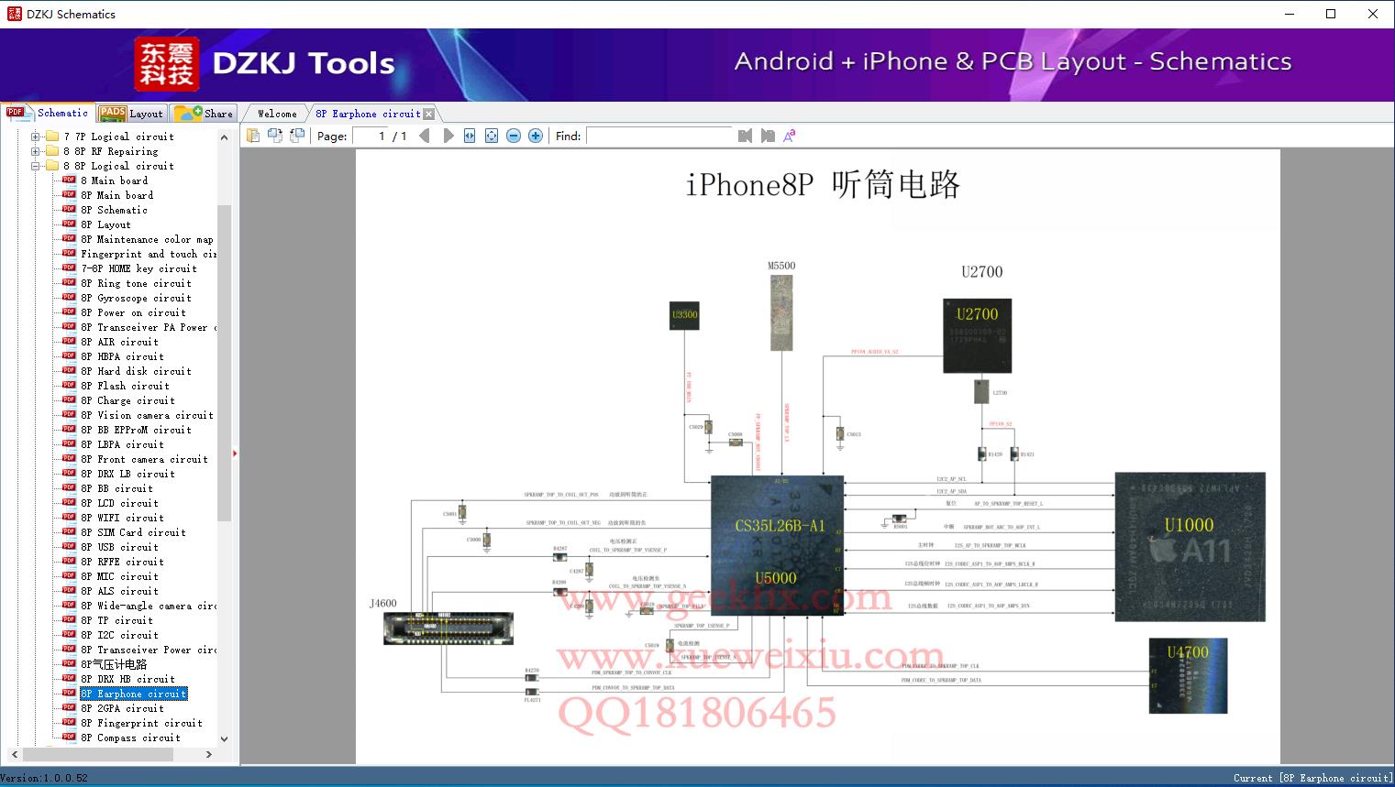Click the PDF icon beside 8P LCD circuit
1395x787 pixels.
pos(69,503)
